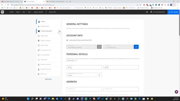This screenshot has height=101, width=180.
Task: Switch to Epic Games Email Verification tab
Action: click(57, 2)
